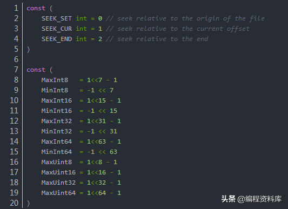The image size is (288, 209).
Task: Click line number 1 in gutter
Action: point(16,8)
